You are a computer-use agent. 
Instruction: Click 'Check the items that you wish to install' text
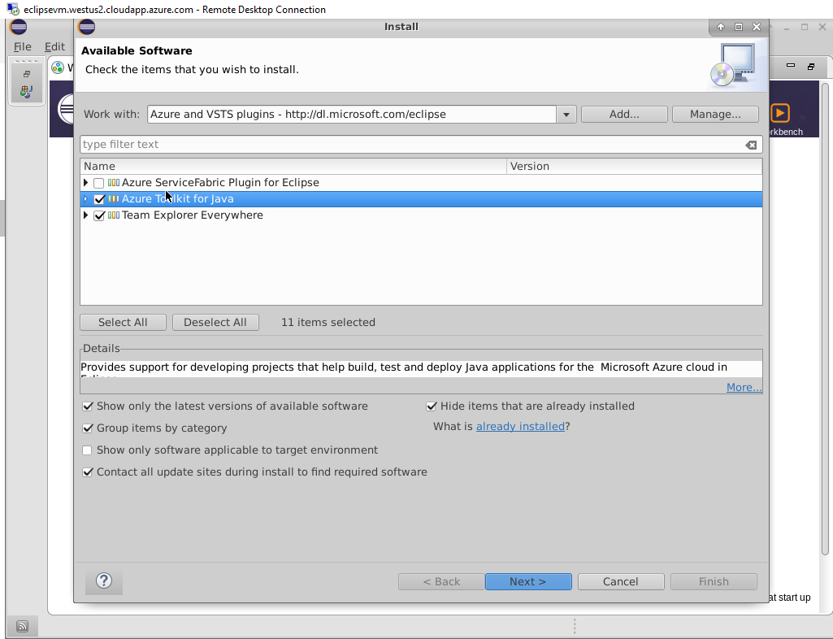192,70
